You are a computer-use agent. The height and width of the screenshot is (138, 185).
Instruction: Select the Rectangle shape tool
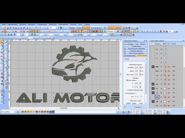point(6,56)
